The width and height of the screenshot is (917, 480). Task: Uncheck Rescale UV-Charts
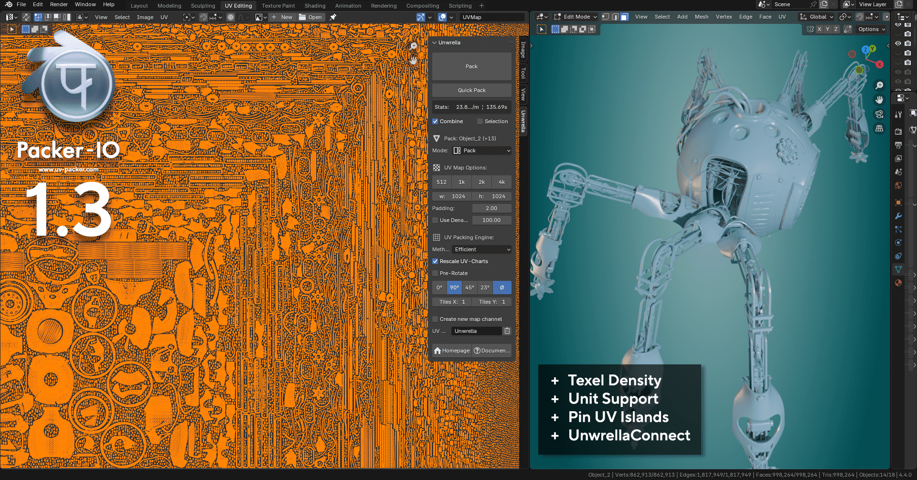pyautogui.click(x=435, y=261)
